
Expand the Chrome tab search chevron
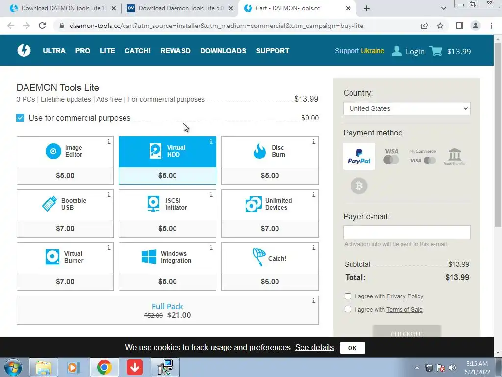point(443,8)
